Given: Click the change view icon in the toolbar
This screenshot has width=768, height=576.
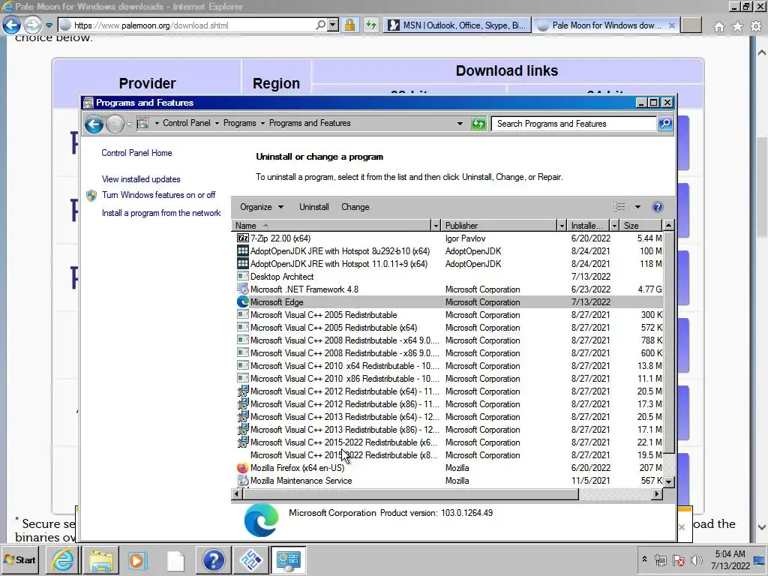Looking at the screenshot, I should click(619, 207).
